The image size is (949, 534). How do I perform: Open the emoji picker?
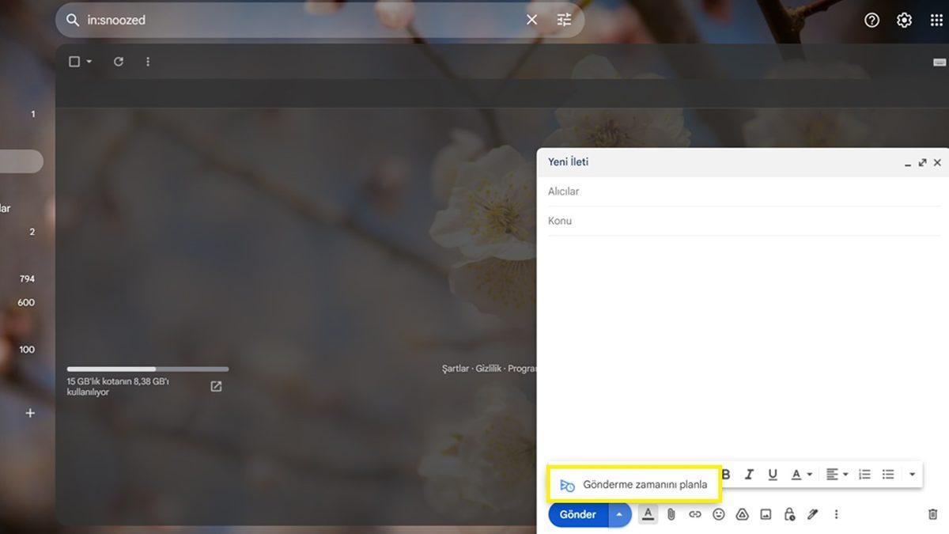point(719,514)
